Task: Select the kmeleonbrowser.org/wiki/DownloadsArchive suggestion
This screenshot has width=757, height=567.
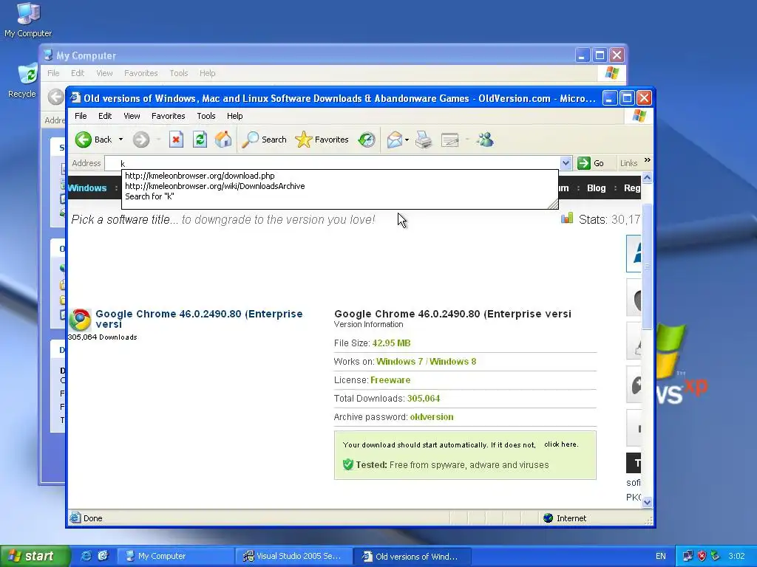Action: coord(215,186)
